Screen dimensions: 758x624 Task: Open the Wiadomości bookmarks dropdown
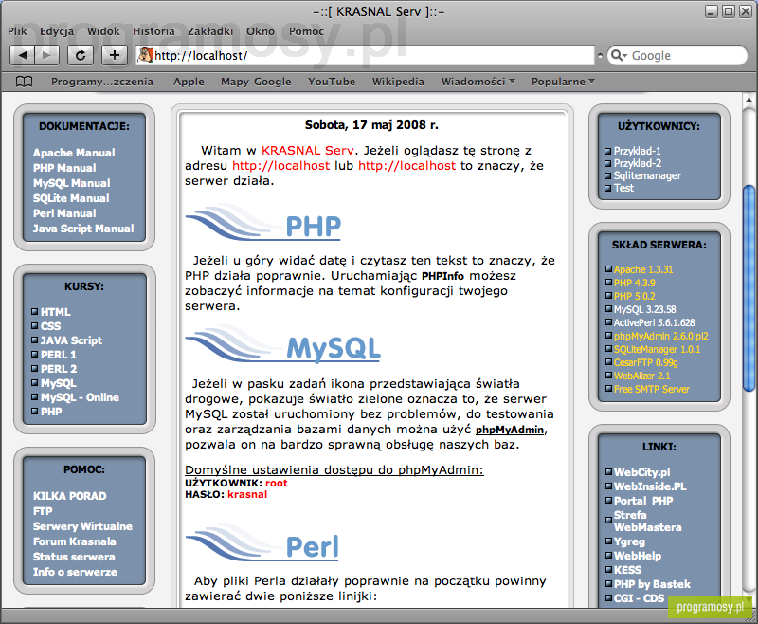478,82
